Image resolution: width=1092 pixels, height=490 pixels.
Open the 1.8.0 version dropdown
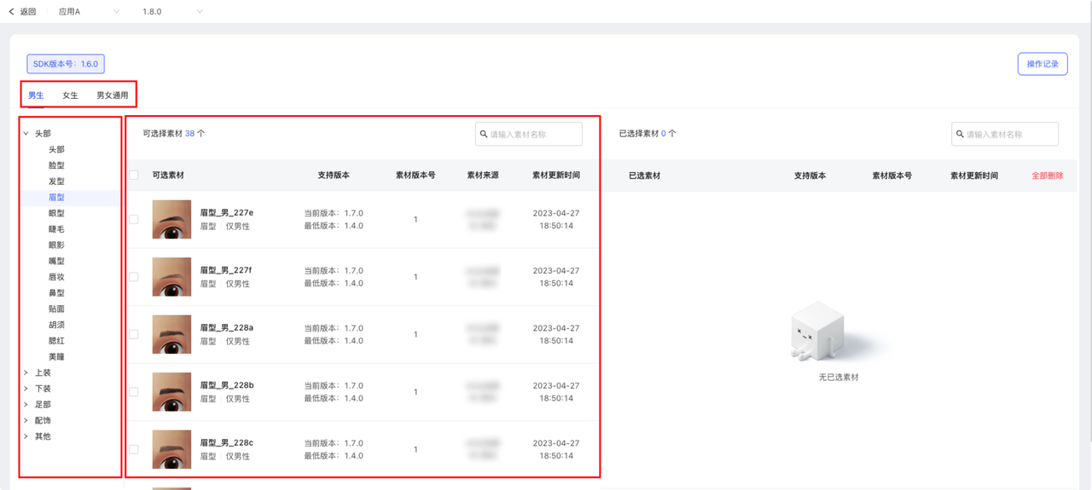[172, 12]
